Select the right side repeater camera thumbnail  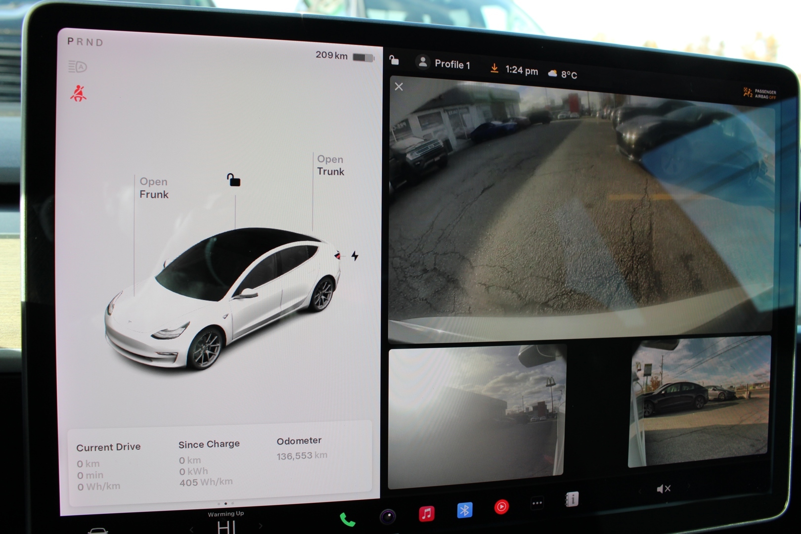(699, 401)
